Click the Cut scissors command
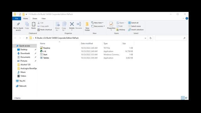201x113 pixels. [41, 23]
